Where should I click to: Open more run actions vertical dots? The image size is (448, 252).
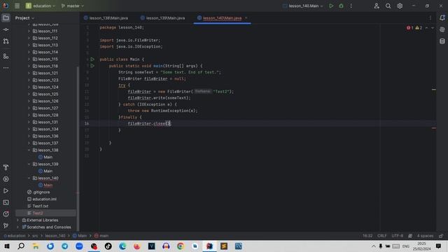click(x=351, y=6)
